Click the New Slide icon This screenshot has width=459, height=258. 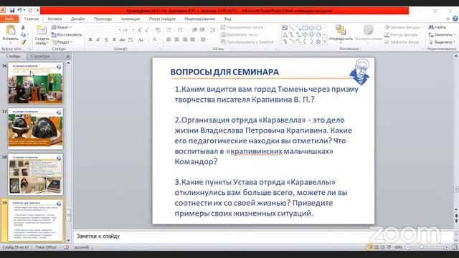tap(42, 30)
